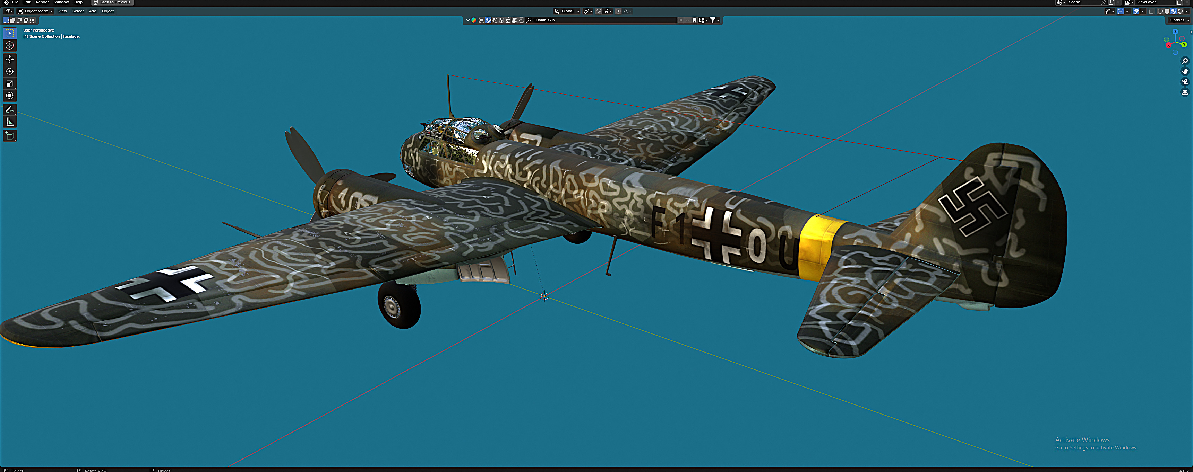Toggle proportional editing

pos(618,11)
